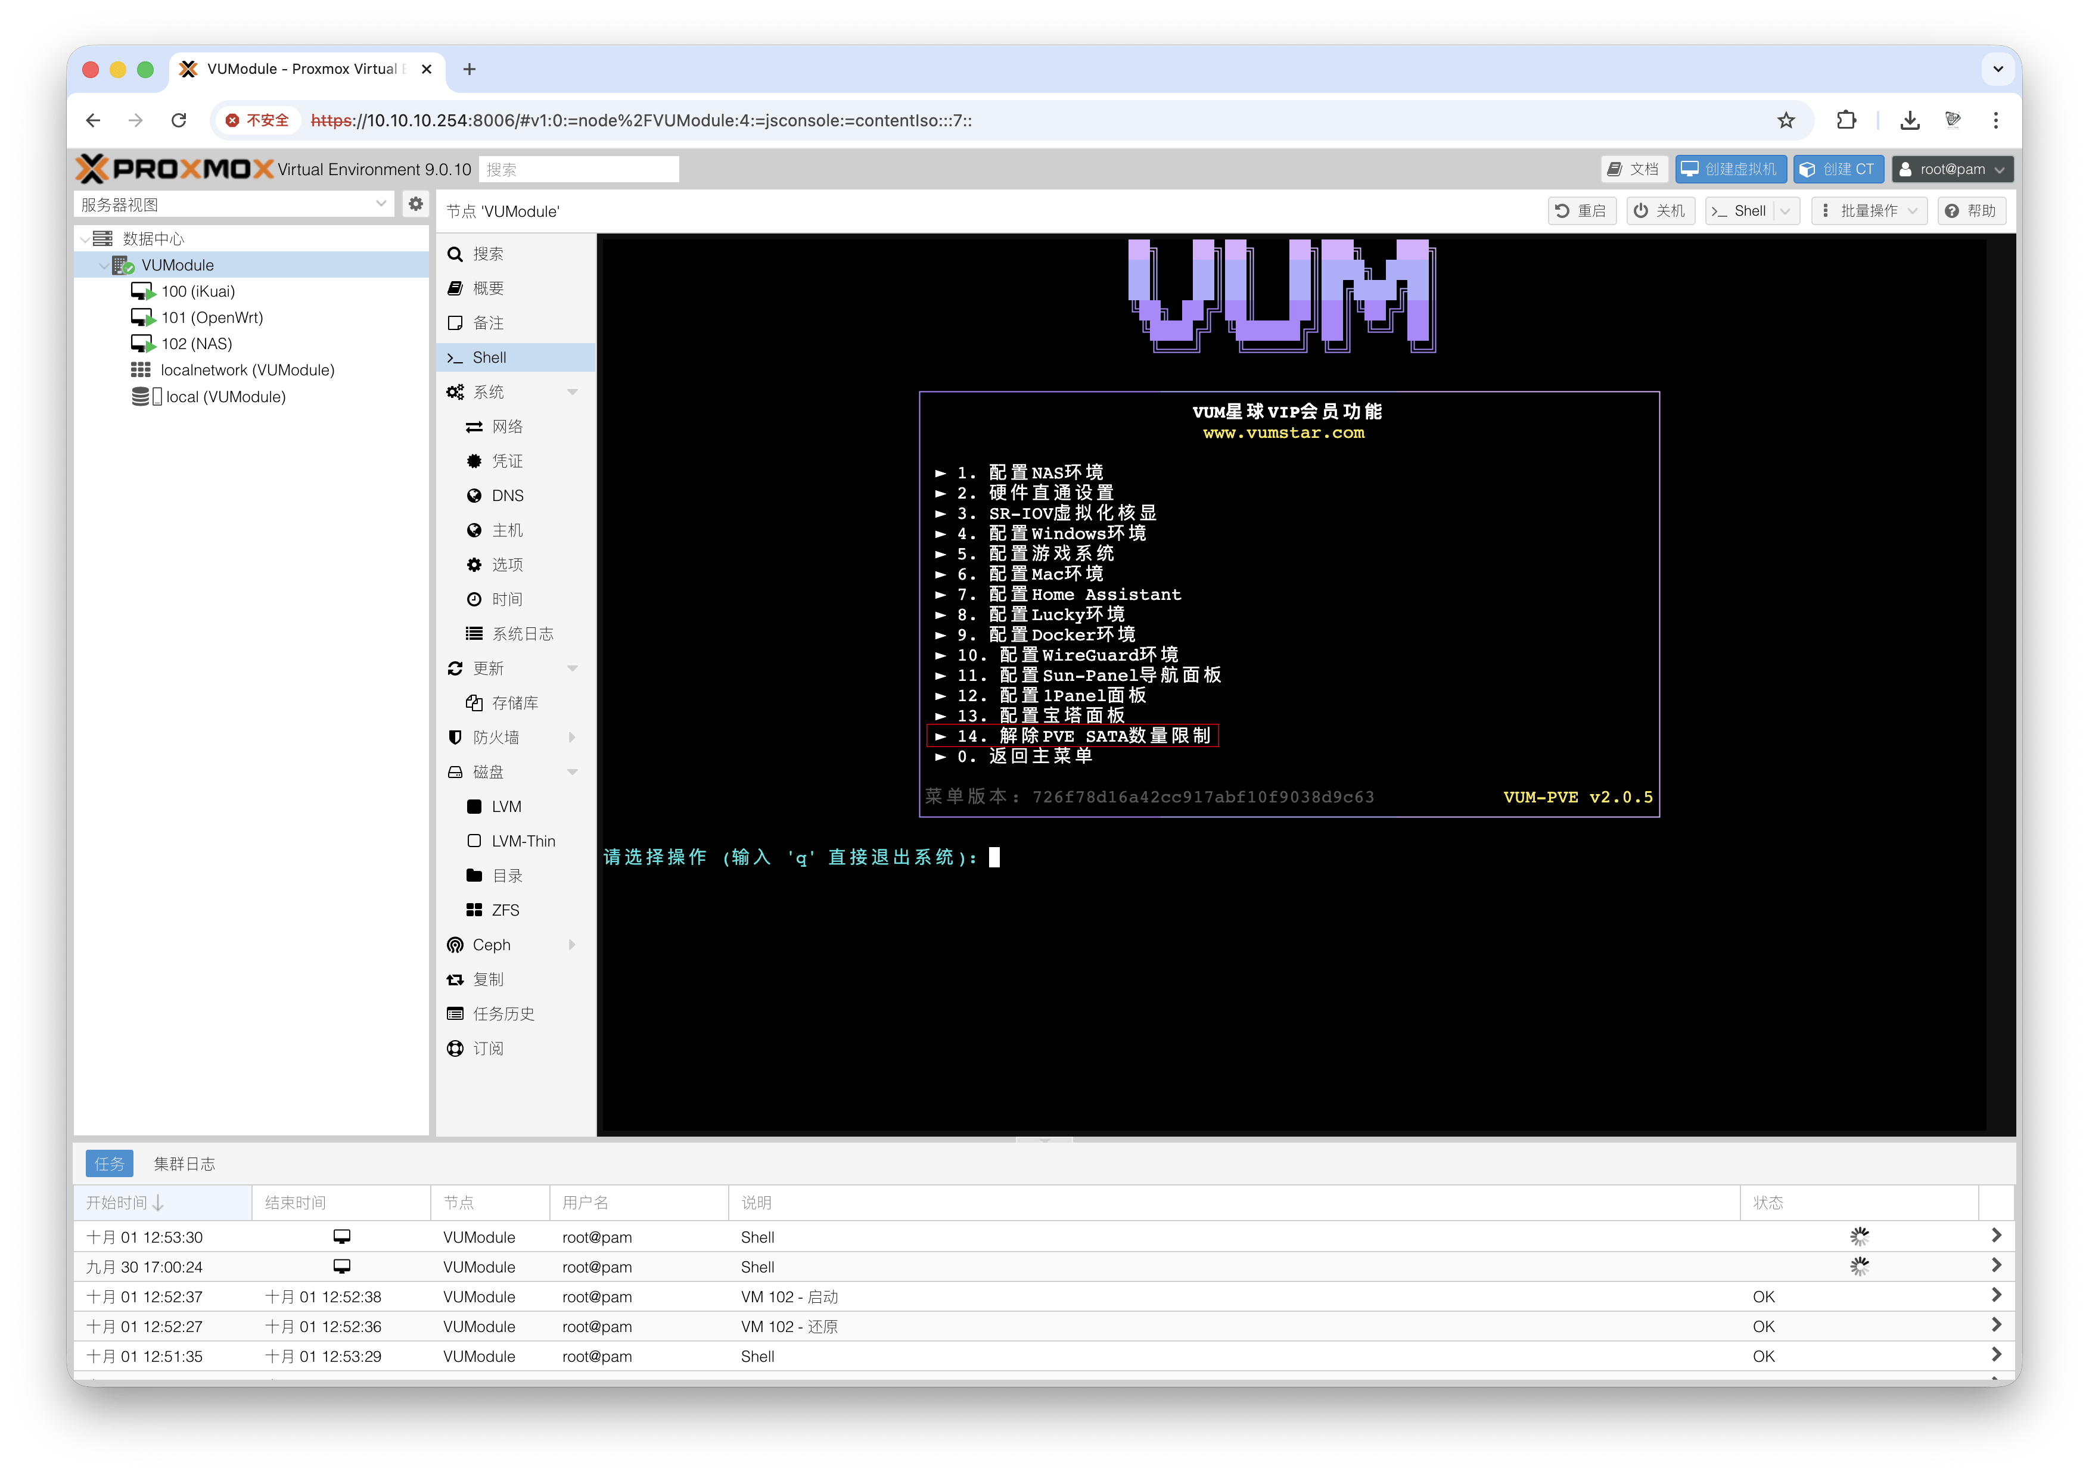Open the 系统日志 (system log) panel
This screenshot has width=2089, height=1475.
[521, 633]
